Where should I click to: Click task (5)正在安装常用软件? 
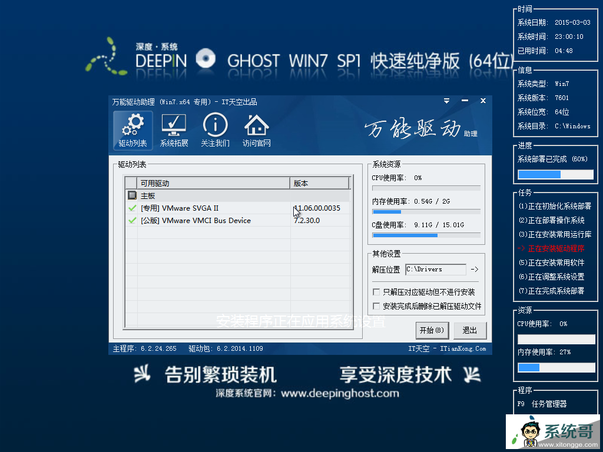pos(551,263)
